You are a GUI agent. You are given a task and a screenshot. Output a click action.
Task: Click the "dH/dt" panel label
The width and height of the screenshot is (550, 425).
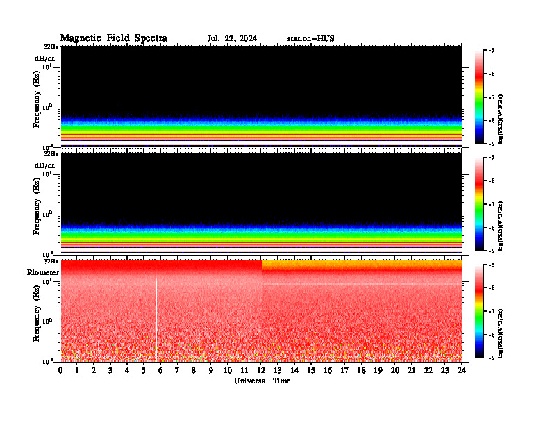click(44, 59)
